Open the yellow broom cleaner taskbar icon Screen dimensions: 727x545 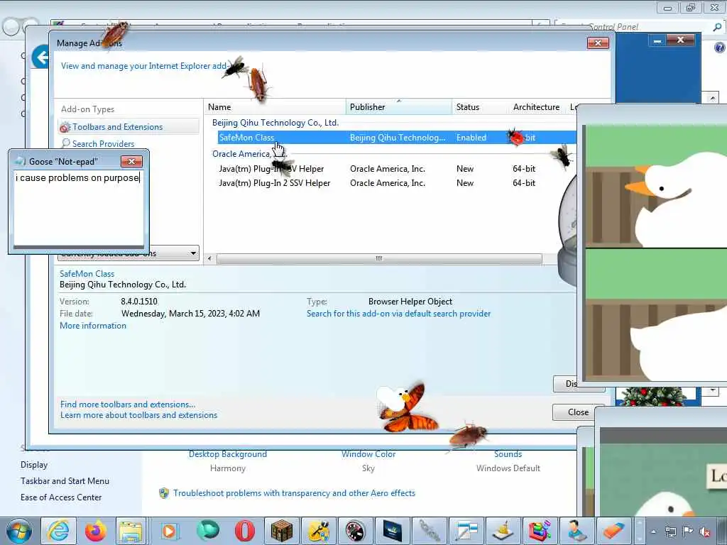pyautogui.click(x=503, y=531)
